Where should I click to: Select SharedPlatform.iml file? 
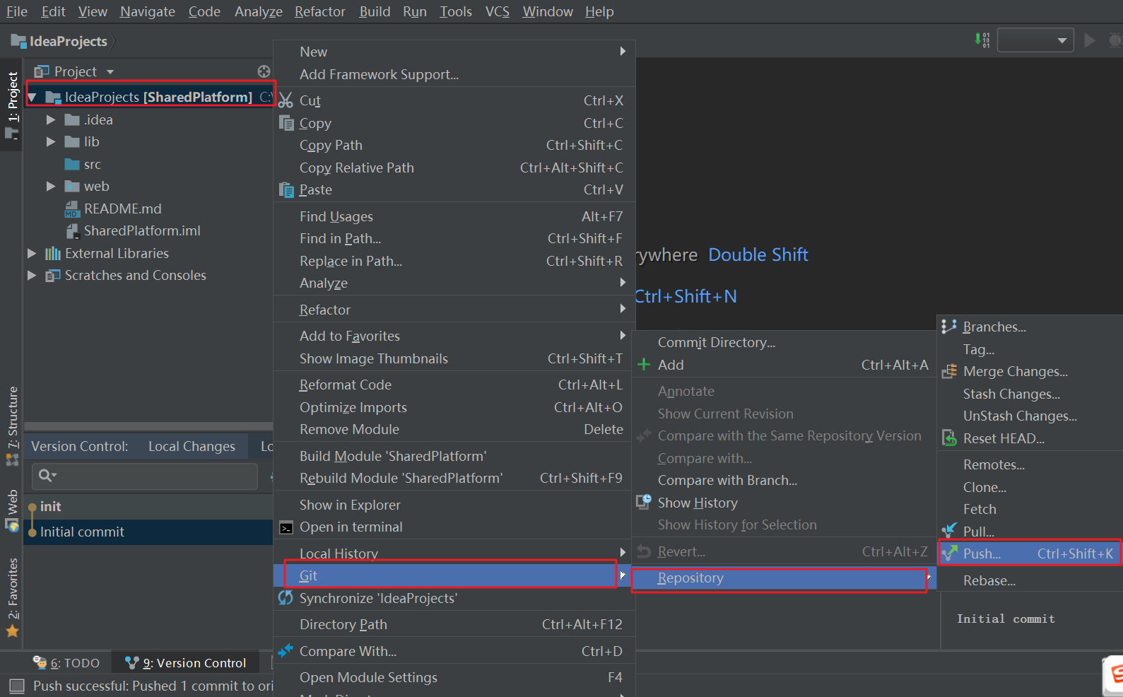[142, 231]
